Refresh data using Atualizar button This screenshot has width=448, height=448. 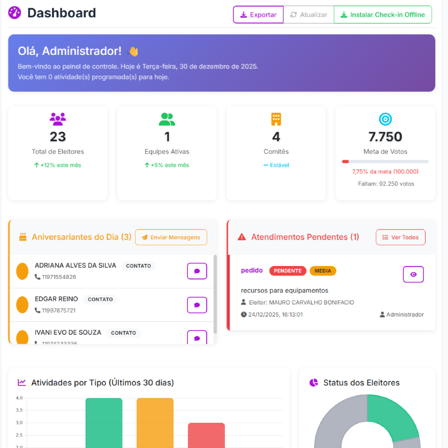point(308,15)
